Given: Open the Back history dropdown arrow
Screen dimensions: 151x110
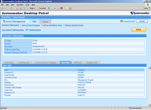Looking at the screenshot, I should pyautogui.click(x=9, y=8).
